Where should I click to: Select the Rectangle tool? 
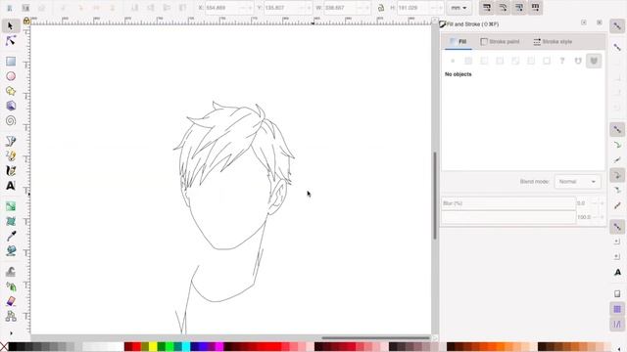point(11,61)
